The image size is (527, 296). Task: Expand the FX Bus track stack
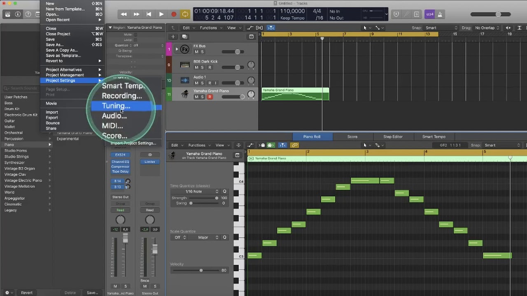pyautogui.click(x=177, y=49)
